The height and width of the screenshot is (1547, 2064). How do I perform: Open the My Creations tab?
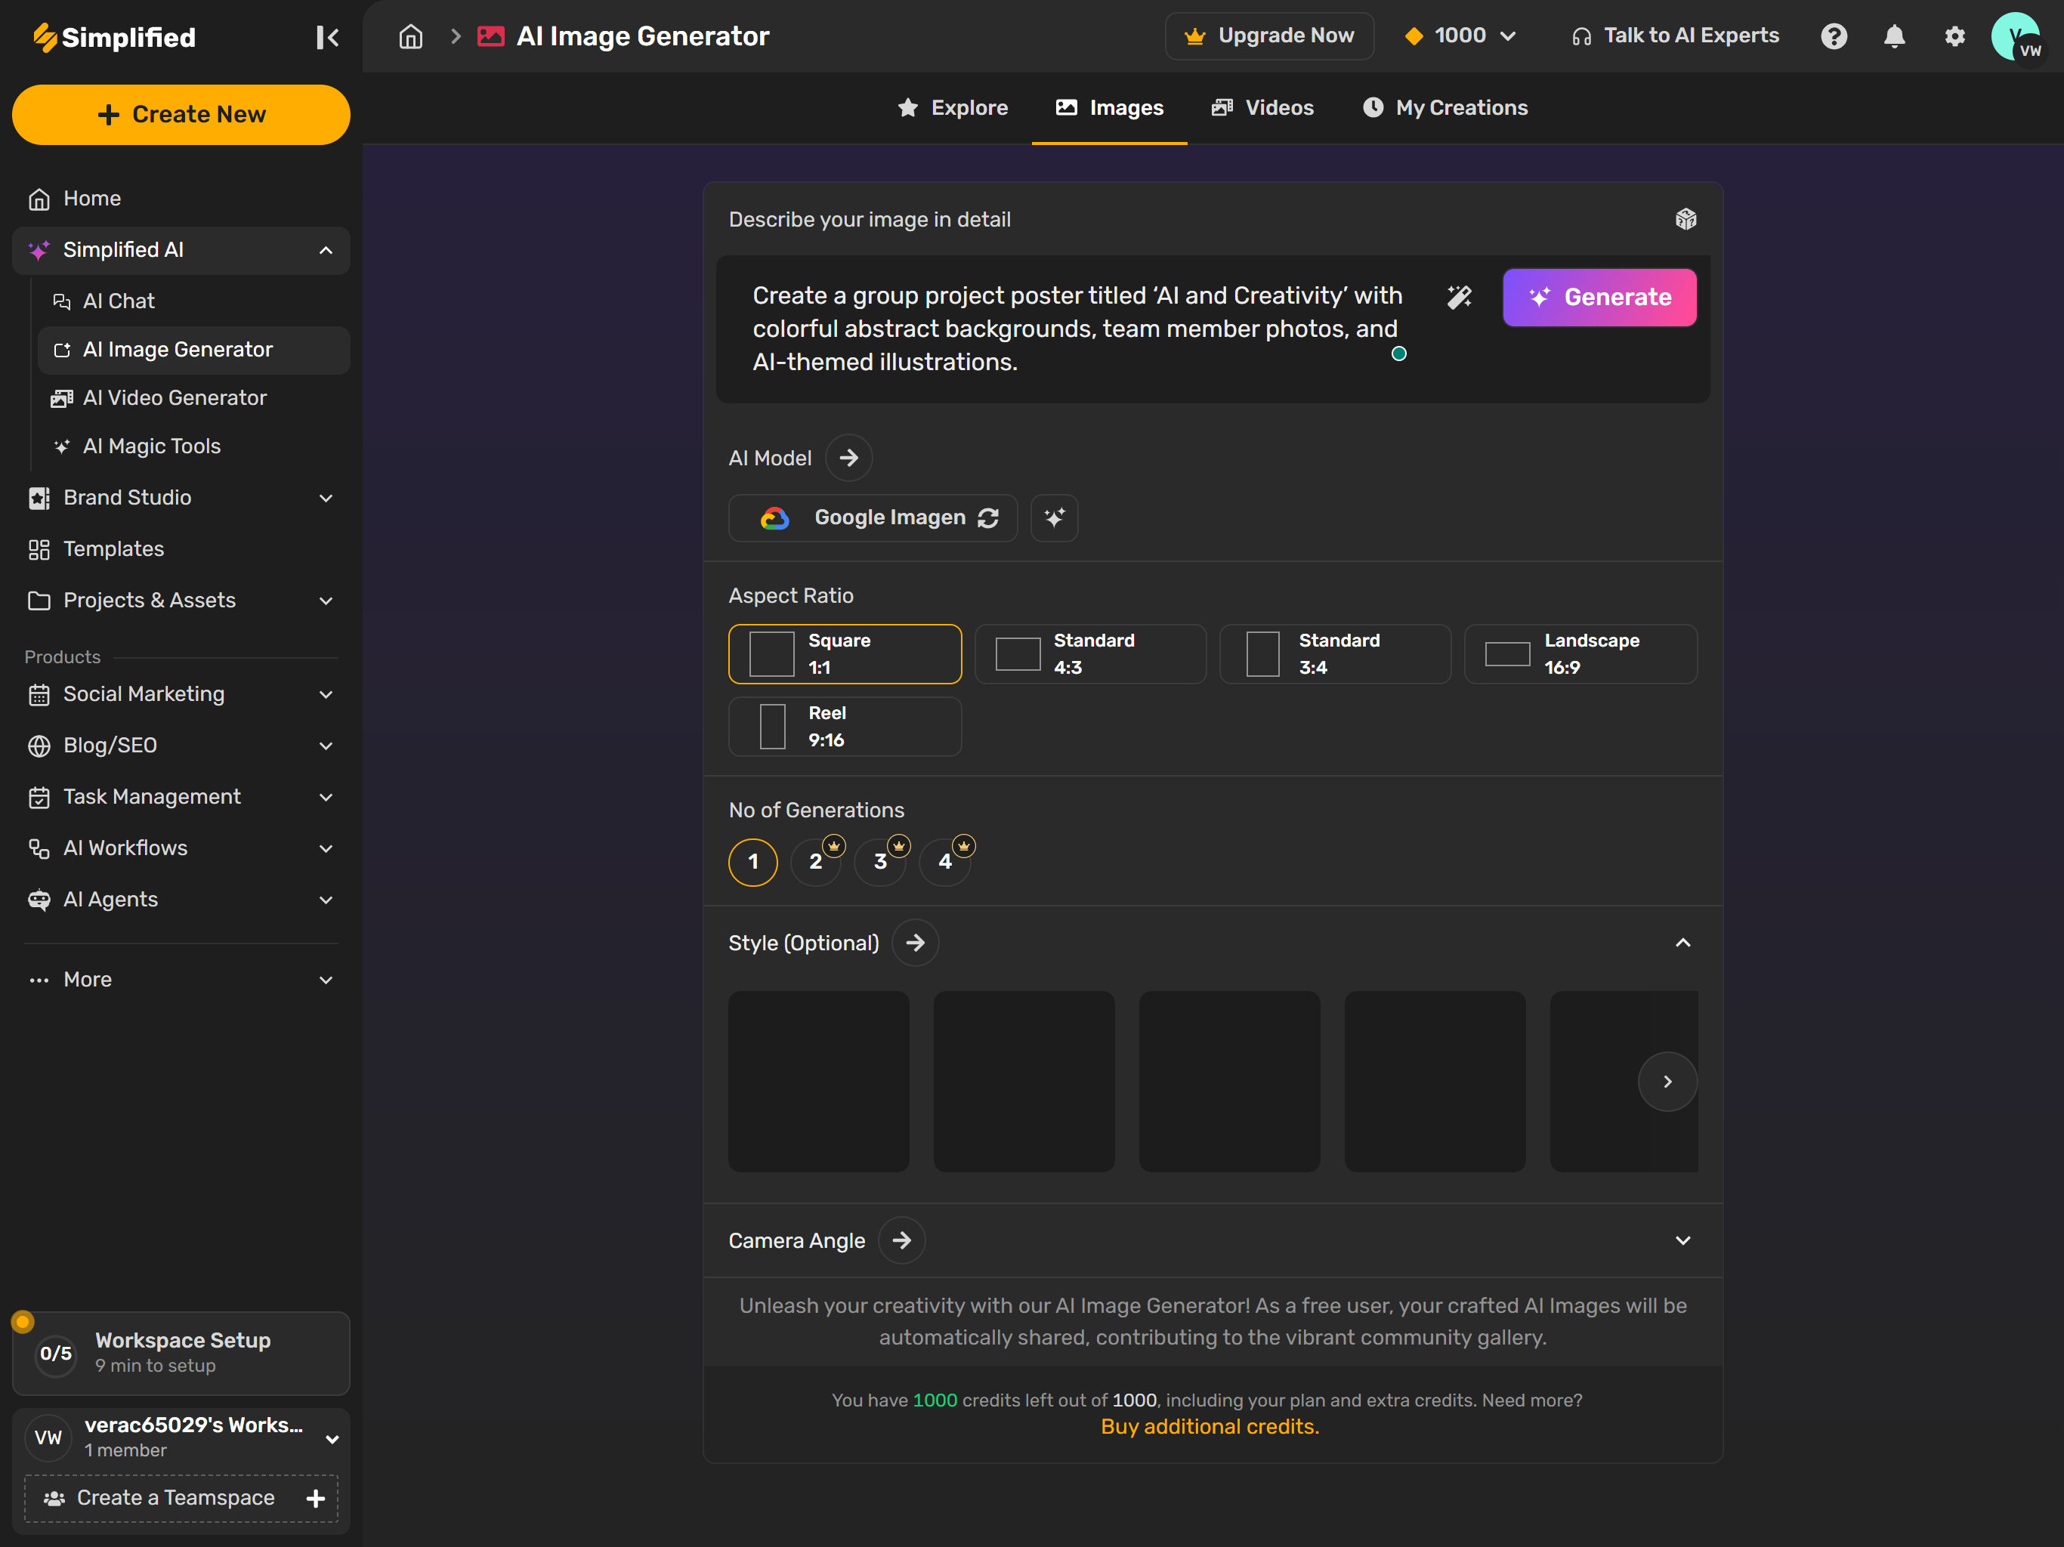coord(1445,108)
